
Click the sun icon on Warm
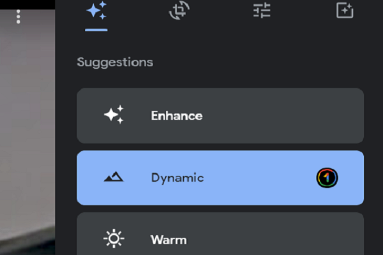(x=114, y=240)
